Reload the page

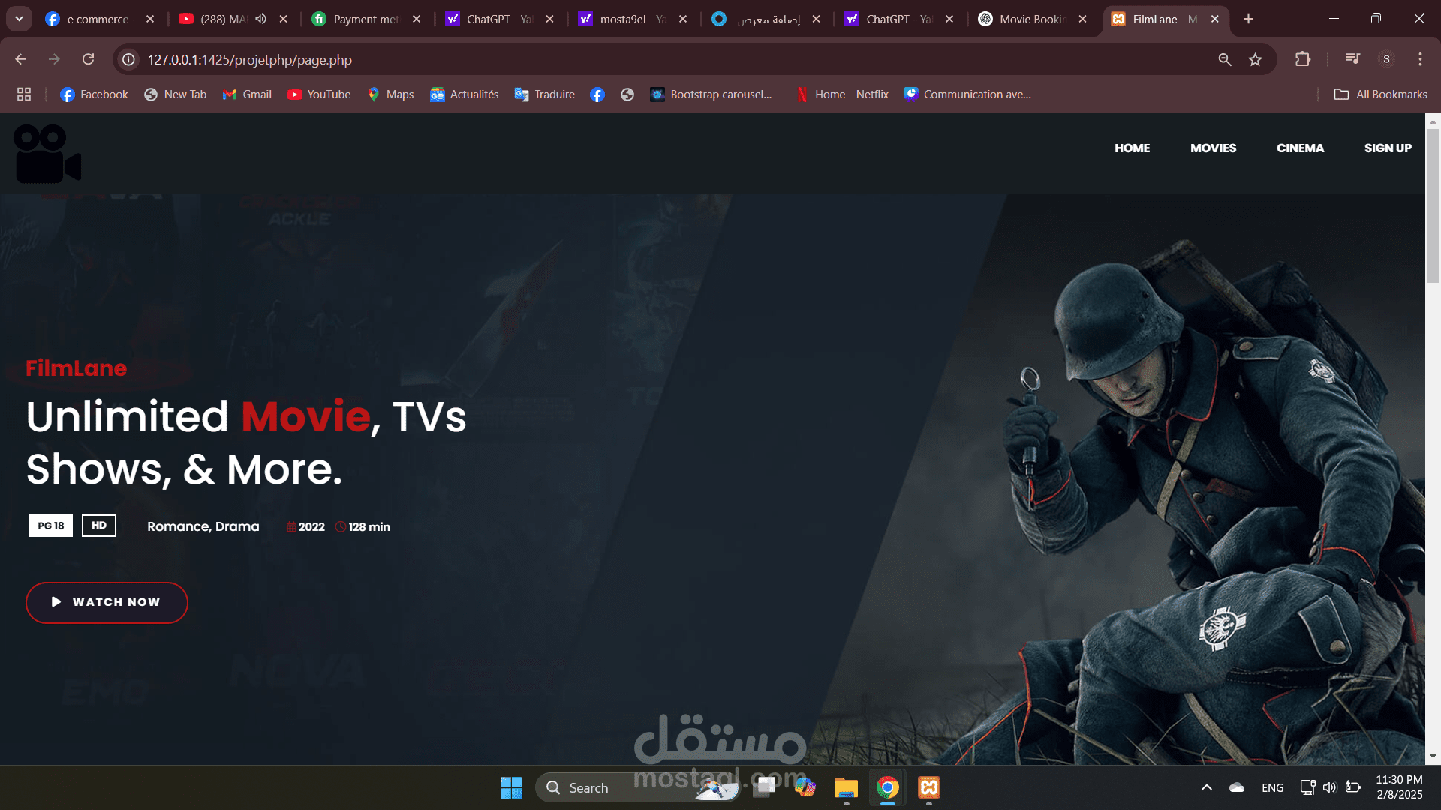(x=88, y=59)
